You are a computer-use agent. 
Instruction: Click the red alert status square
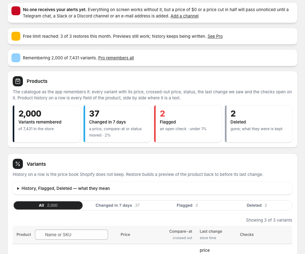point(16,11)
